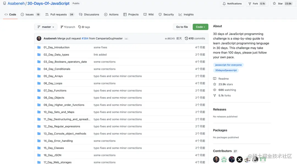This screenshot has height=164, width=297.
Task: View the 410 commits history
Action: 195,38
